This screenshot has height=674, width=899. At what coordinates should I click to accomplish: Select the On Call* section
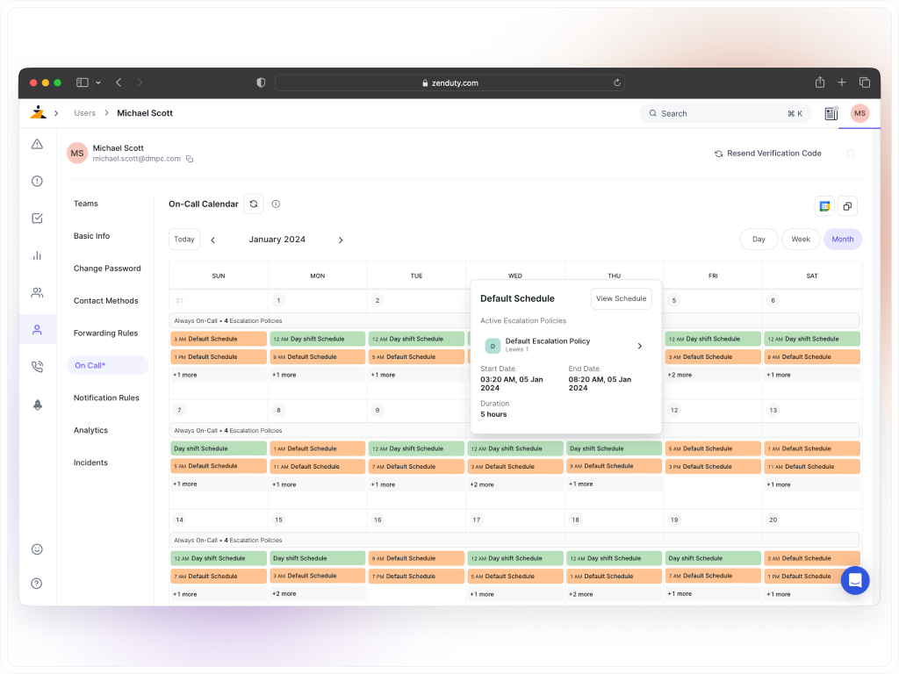[x=107, y=365]
